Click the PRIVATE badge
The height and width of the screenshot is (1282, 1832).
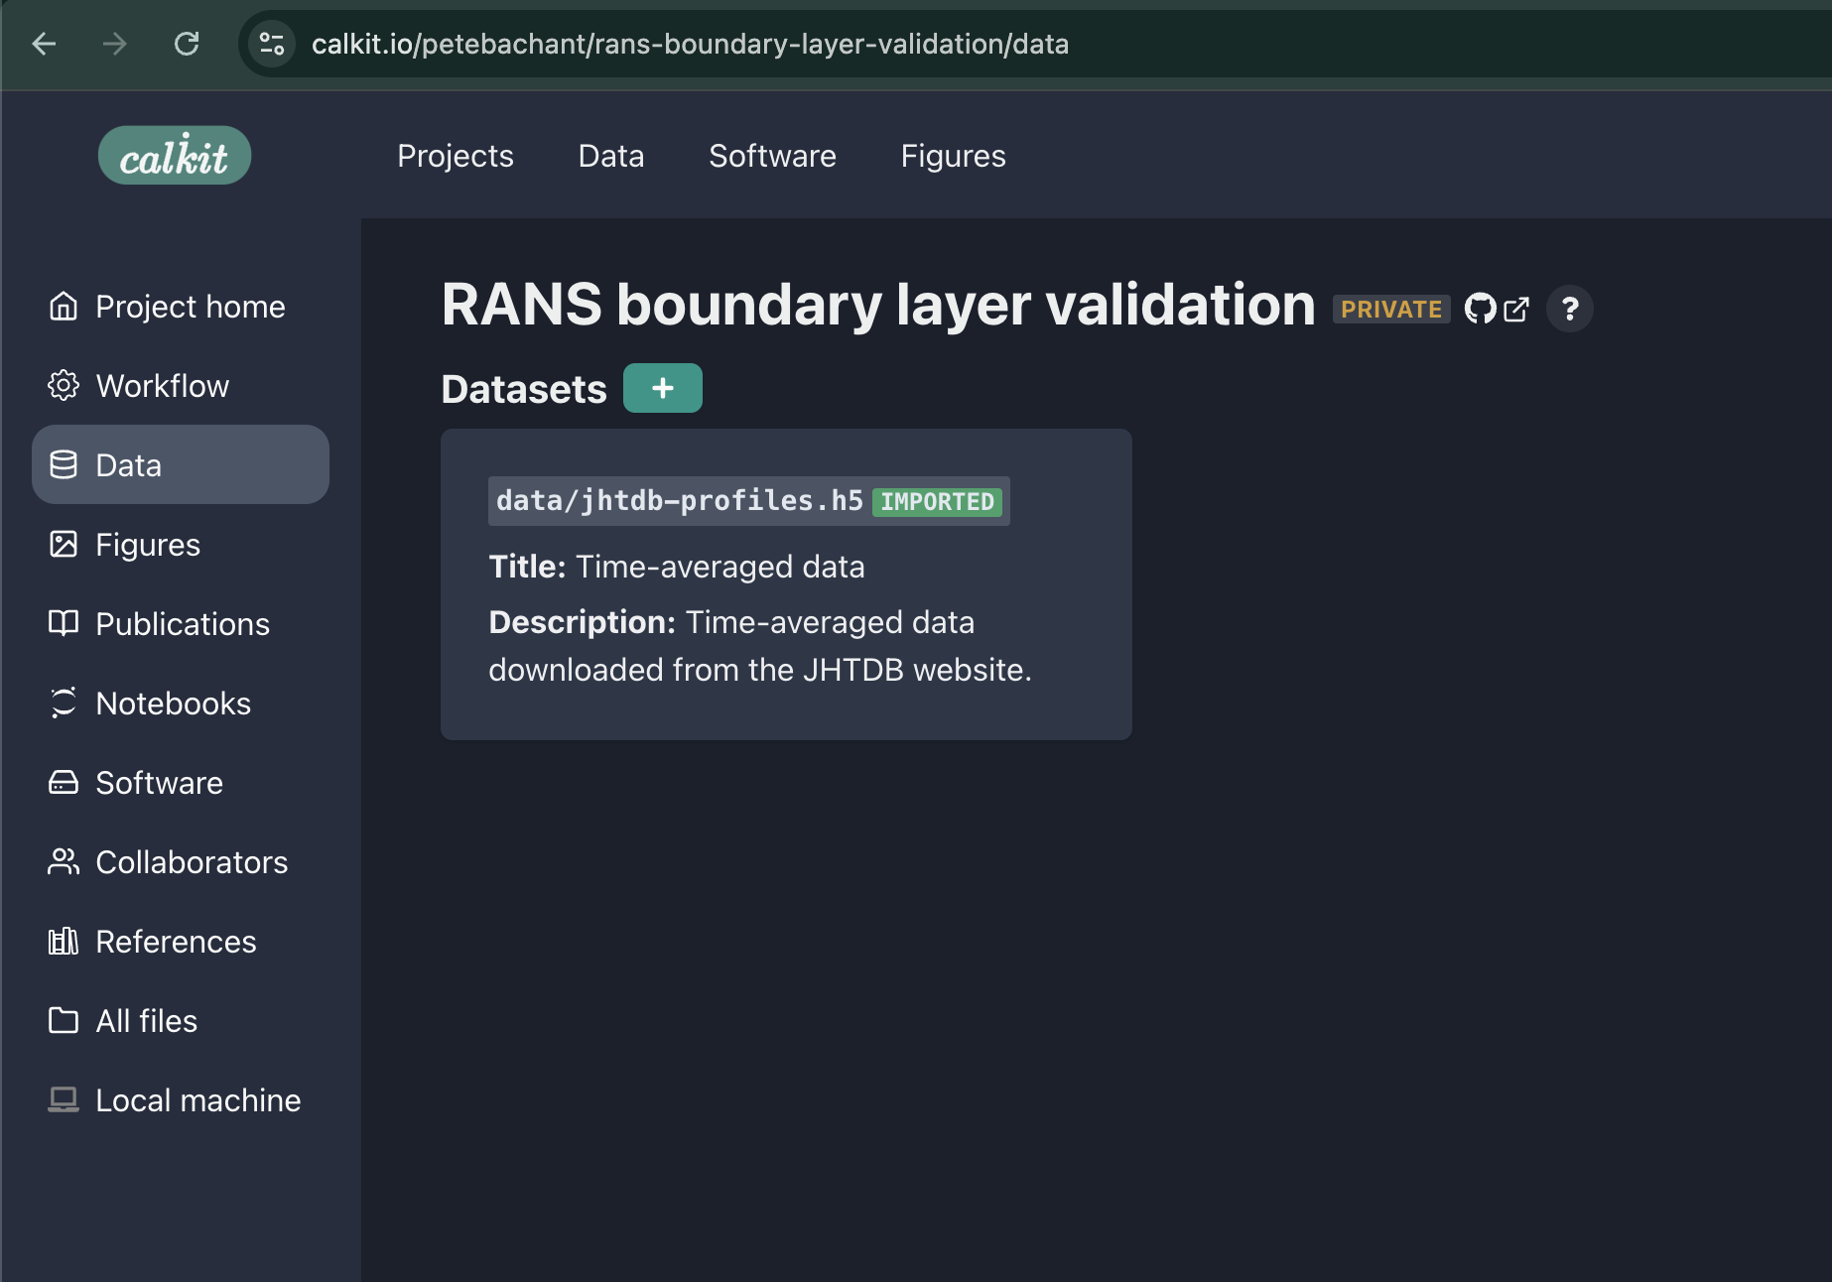(x=1391, y=310)
